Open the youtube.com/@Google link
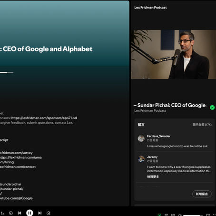Viewport: 216px width, 216px height. (16, 198)
